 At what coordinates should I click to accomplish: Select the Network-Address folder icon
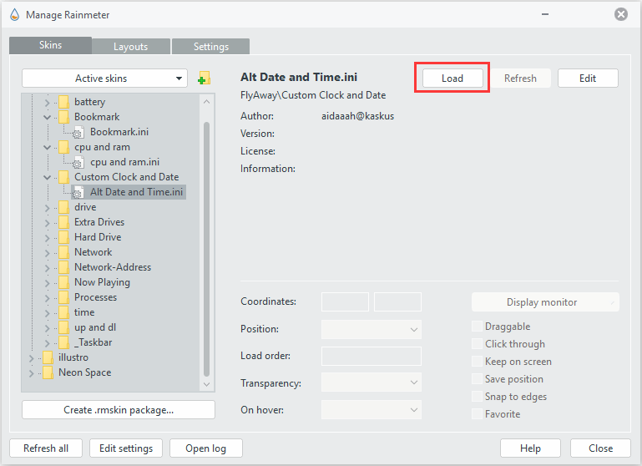(x=63, y=267)
